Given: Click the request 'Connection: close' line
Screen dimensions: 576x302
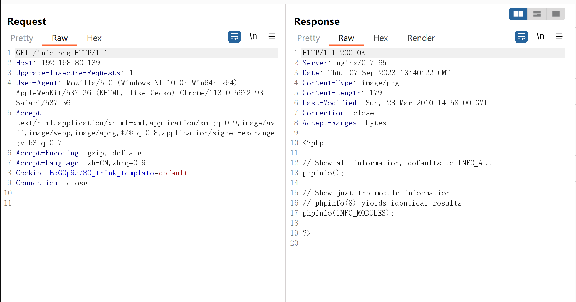Looking at the screenshot, I should 52,183.
